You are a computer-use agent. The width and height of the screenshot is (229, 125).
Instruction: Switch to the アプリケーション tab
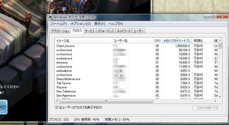[60, 31]
